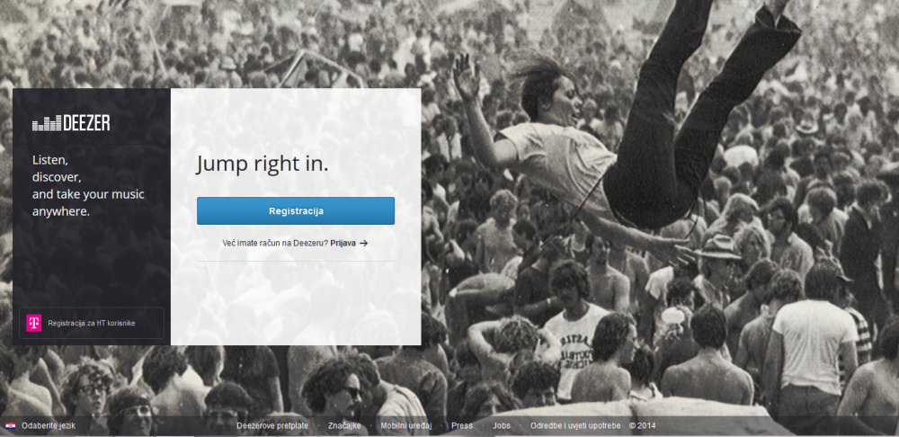Screen dimensions: 899x437
Task: Click the DEEZER wordmark text
Action: tap(86, 123)
